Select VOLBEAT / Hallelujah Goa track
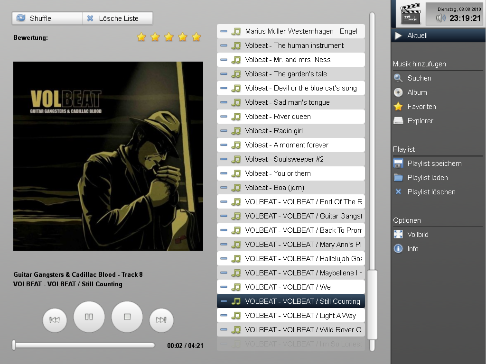Viewport: 486px width, 364px height. click(x=291, y=258)
